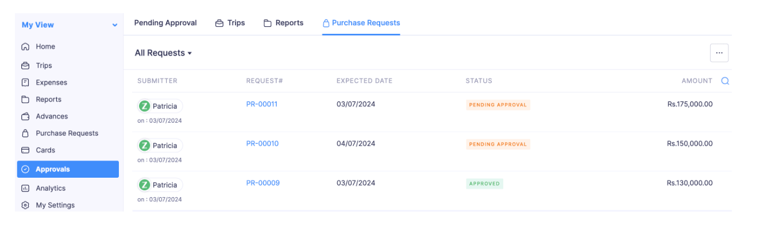The height and width of the screenshot is (227, 764).
Task: Click the Analytics chart icon in sidebar
Action: coord(25,188)
